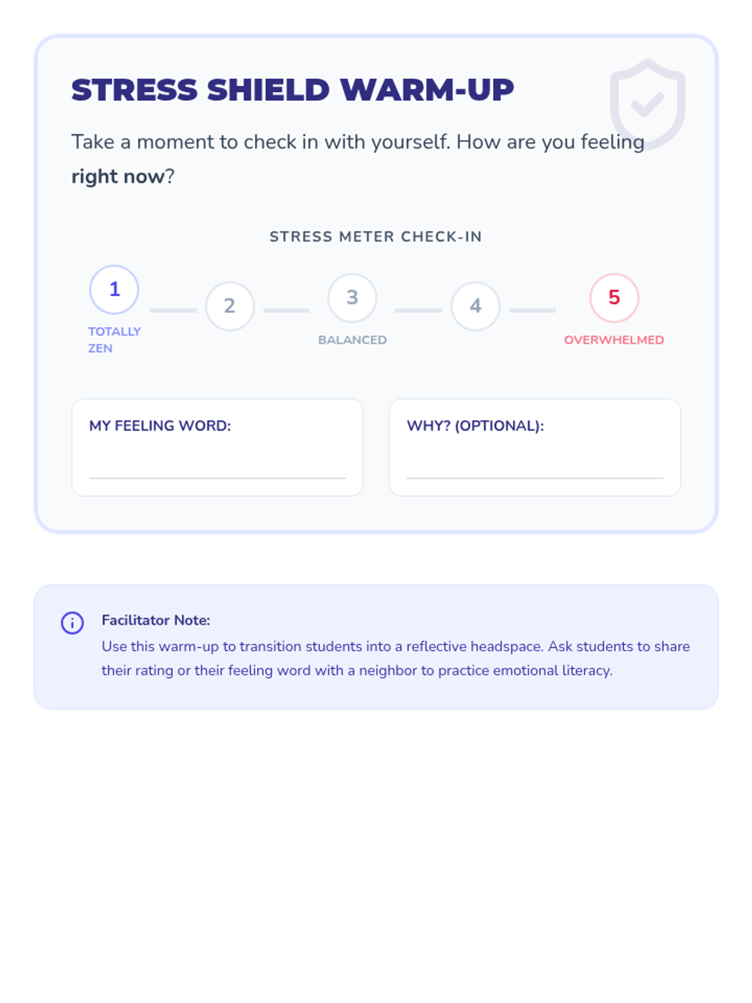This screenshot has height=1003, width=752.
Task: Click the bold 'right now' text
Action: click(118, 177)
